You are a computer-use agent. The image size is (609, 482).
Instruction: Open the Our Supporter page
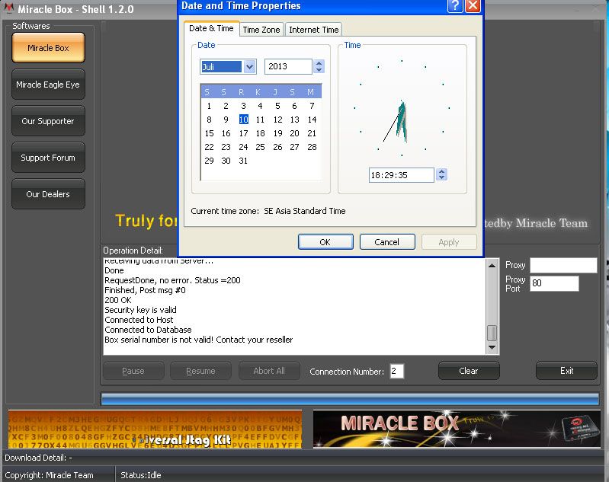[48, 121]
